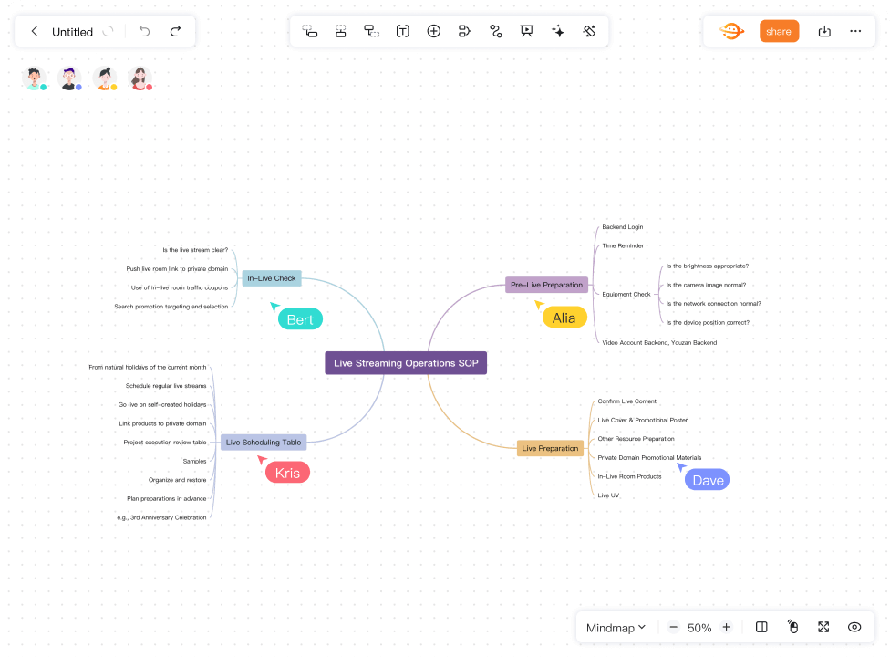Open the more options (…) menu
The height and width of the screenshot is (657, 890).
click(x=855, y=30)
